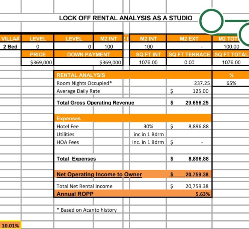Image resolution: width=249 pixels, height=229 pixels.
Task: Click the '%' column header
Action: coord(231,75)
